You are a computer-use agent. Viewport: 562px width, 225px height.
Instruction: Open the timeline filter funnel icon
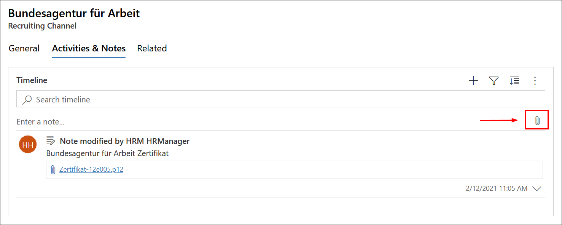494,81
